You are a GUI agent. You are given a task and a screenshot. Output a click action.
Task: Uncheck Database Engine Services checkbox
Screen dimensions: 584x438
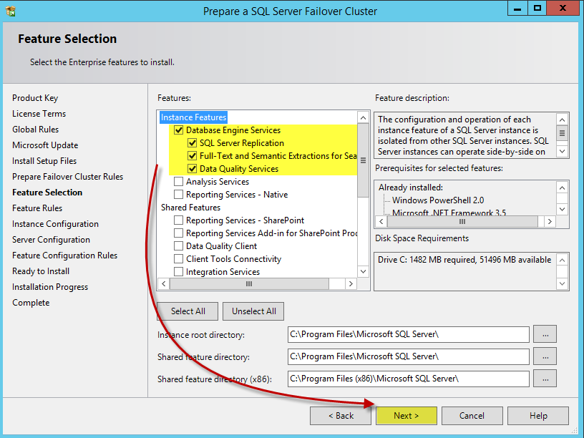tap(179, 130)
